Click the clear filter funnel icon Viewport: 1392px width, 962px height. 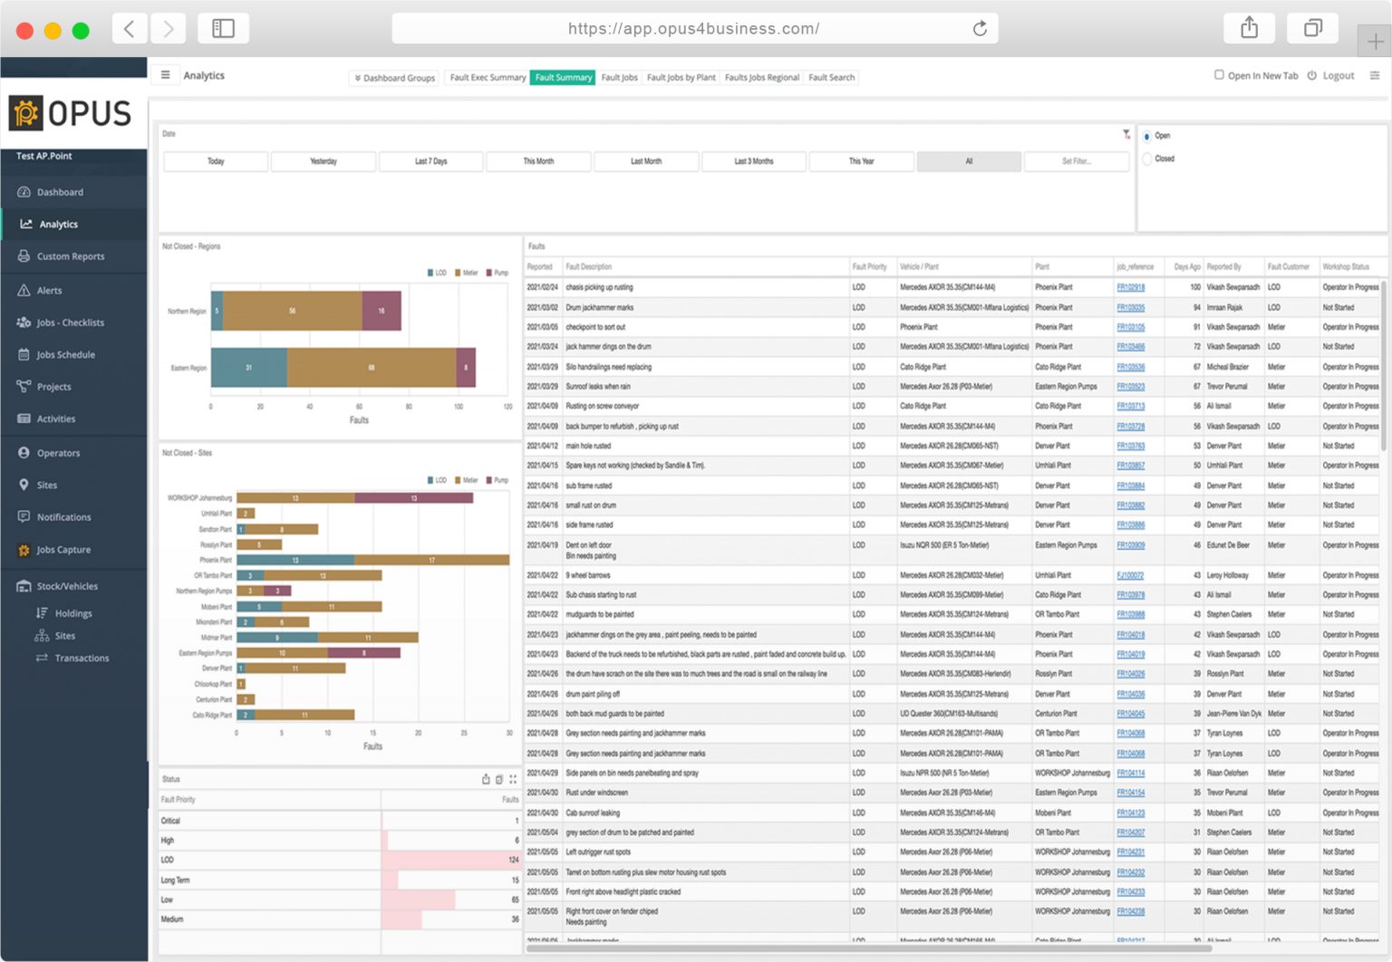1126,134
